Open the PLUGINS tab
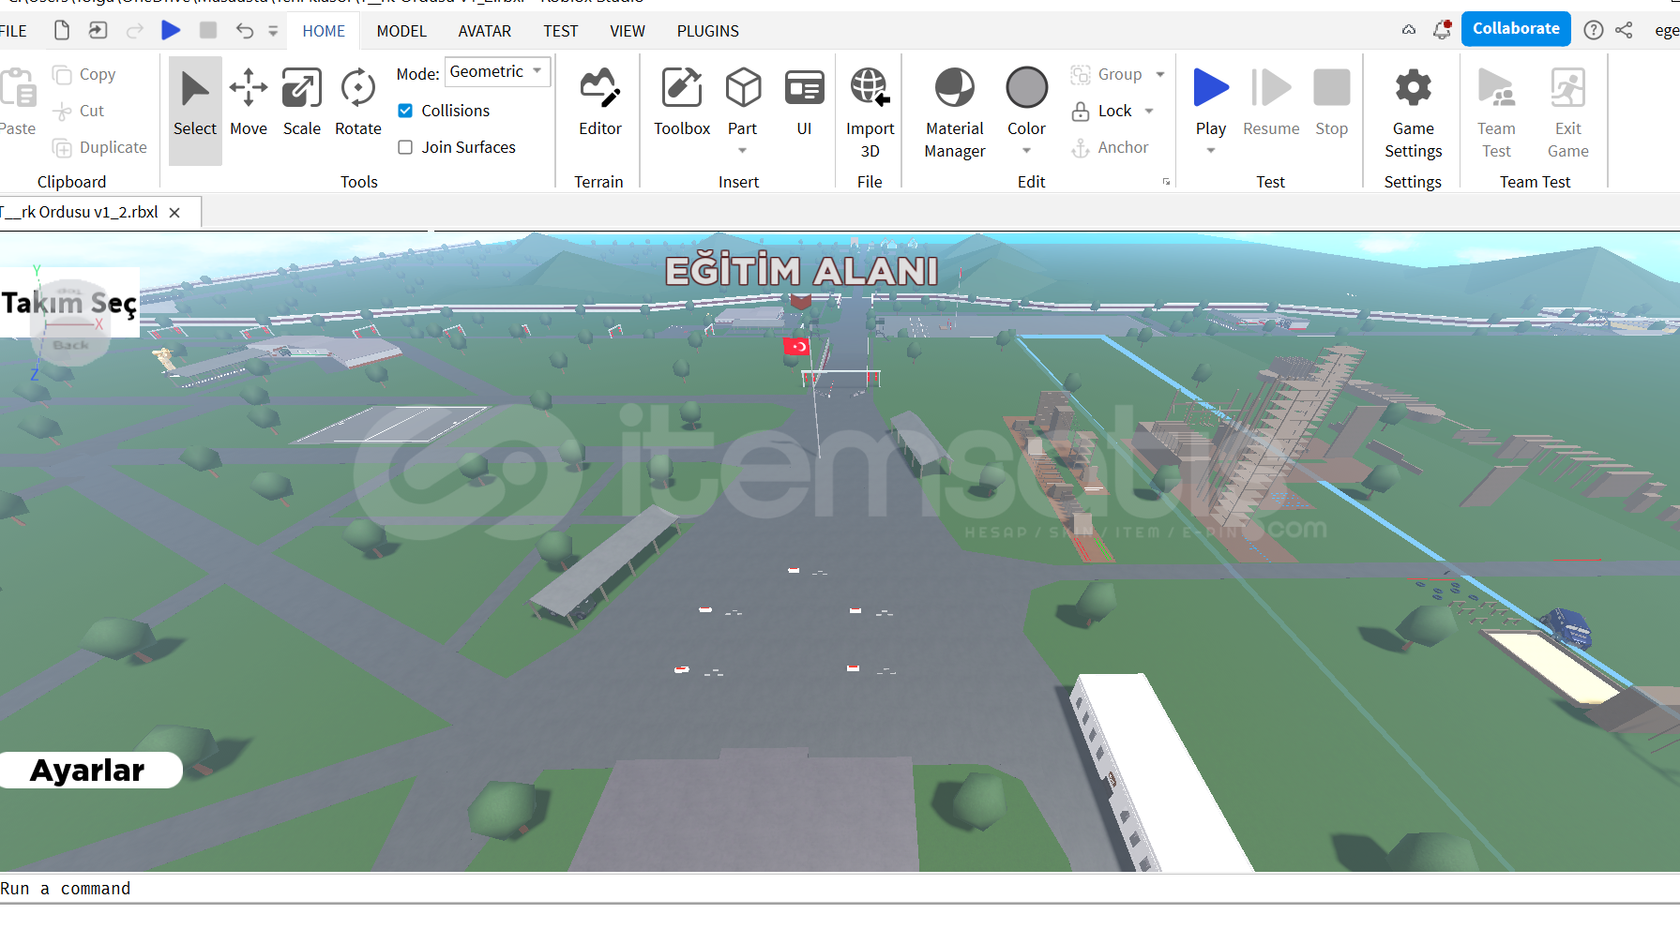This screenshot has height=944, width=1680. point(707,31)
